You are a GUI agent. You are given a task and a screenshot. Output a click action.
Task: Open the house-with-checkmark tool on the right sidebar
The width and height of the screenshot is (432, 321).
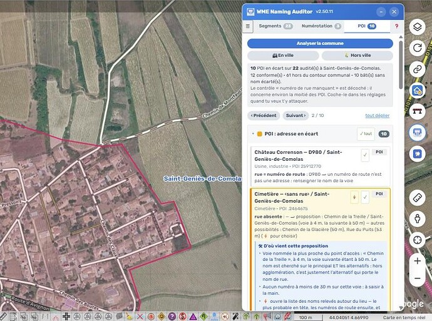point(417,90)
